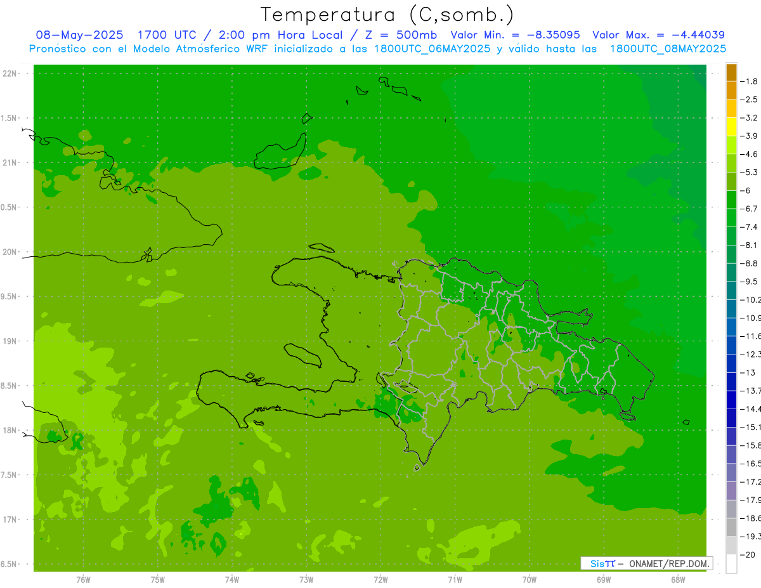Click the '-5.3' legend value
The height and width of the screenshot is (588, 761).
point(750,173)
